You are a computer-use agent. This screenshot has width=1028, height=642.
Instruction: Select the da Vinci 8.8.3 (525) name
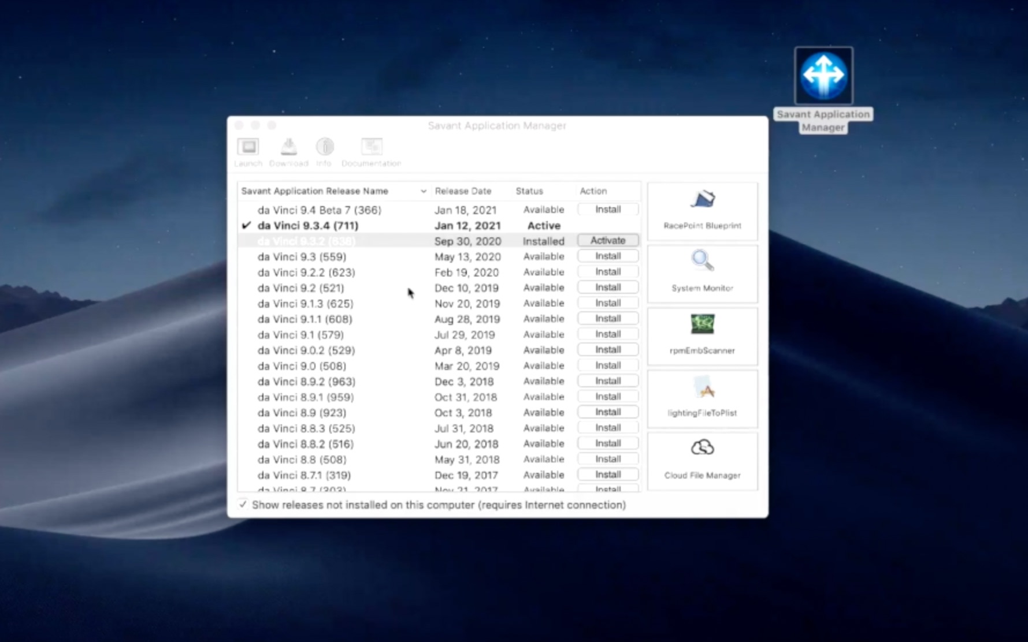(306, 428)
